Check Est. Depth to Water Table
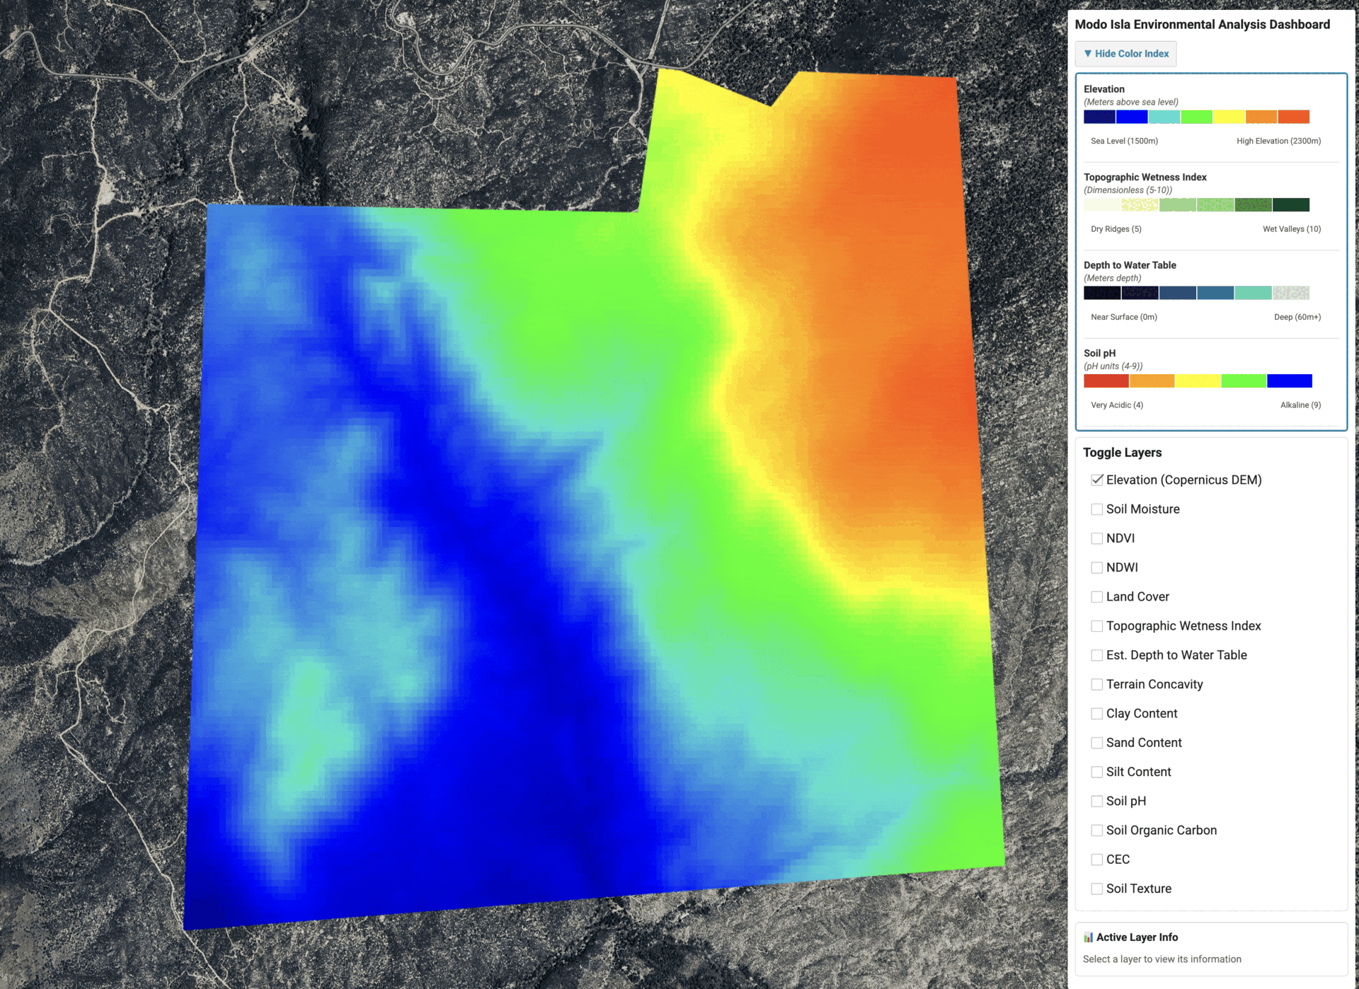The width and height of the screenshot is (1359, 989). 1096,655
